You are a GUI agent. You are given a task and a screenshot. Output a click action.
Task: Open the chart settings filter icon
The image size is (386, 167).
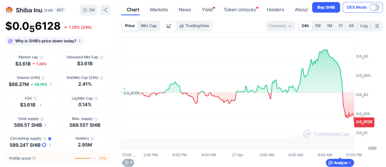[377, 26]
